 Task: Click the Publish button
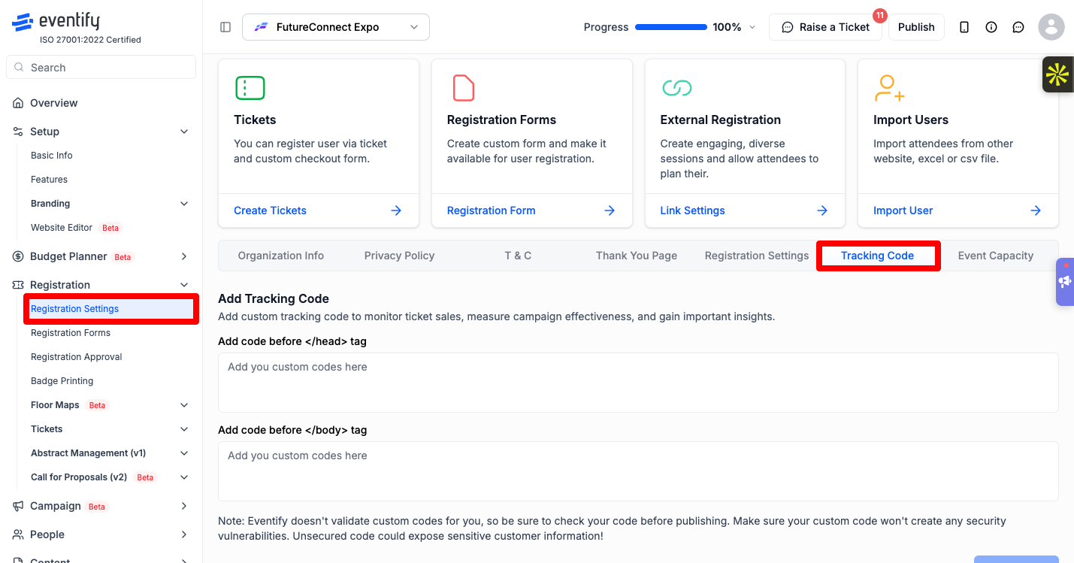coord(916,27)
